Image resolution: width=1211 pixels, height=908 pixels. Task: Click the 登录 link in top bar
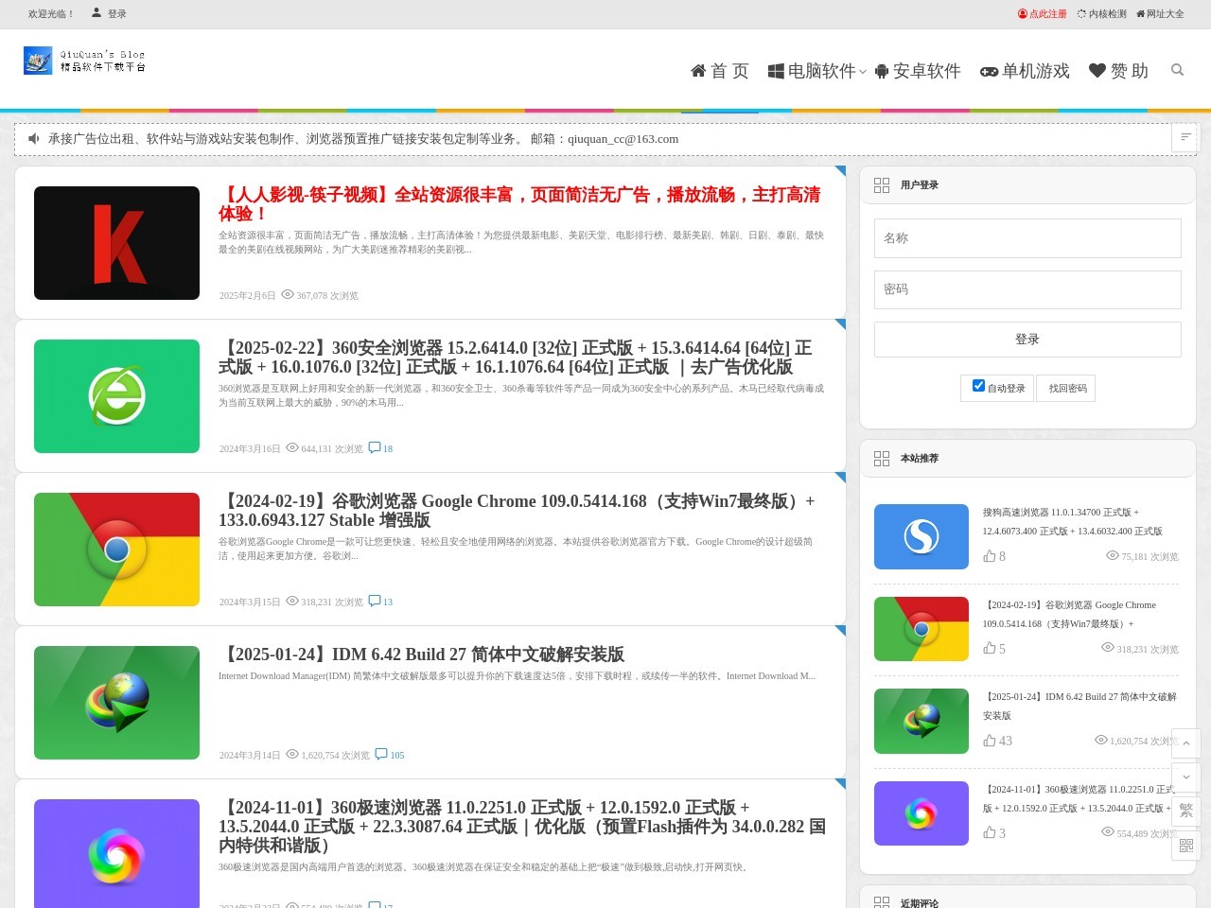point(117,14)
